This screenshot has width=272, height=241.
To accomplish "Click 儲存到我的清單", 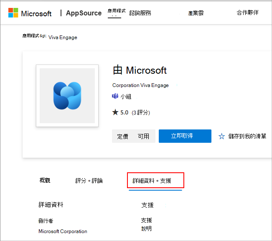I will (x=247, y=136).
